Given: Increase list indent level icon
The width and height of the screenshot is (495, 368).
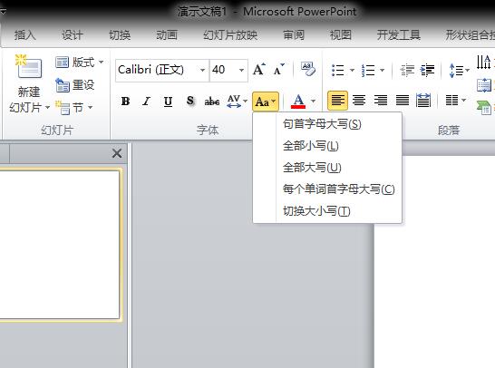Looking at the screenshot, I should point(427,70).
